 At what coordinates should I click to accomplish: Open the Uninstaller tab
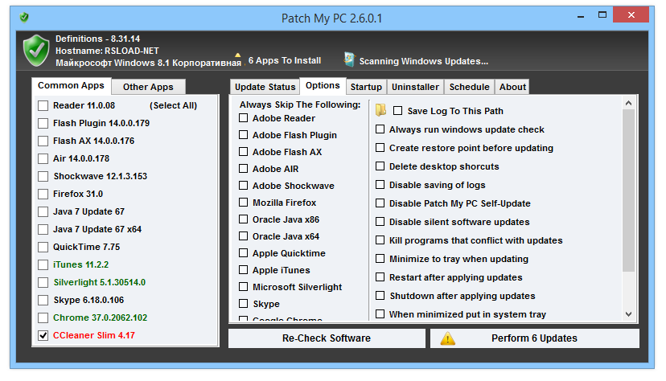(x=415, y=87)
